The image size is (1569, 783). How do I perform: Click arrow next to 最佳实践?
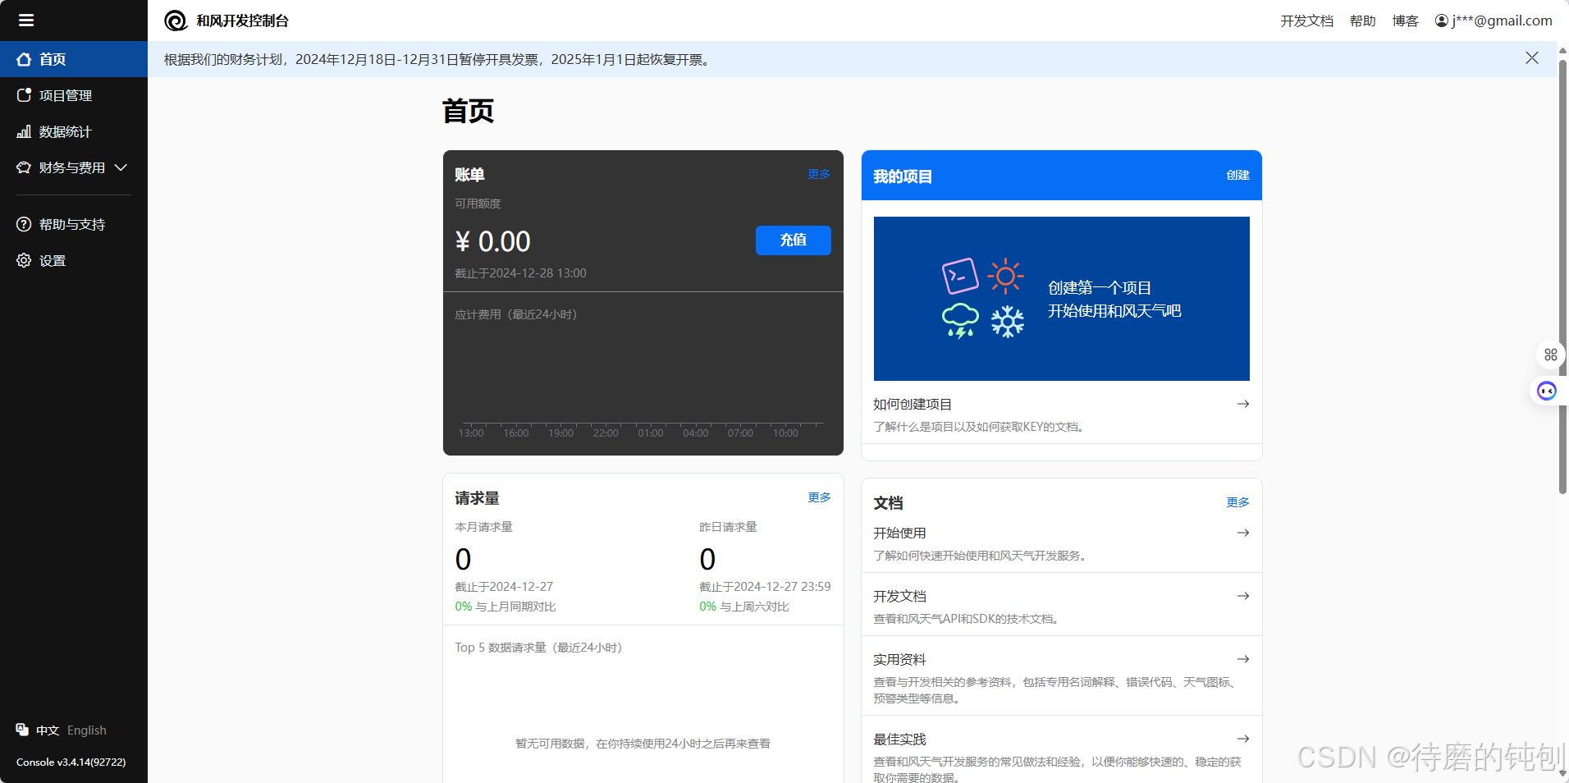tap(1243, 739)
